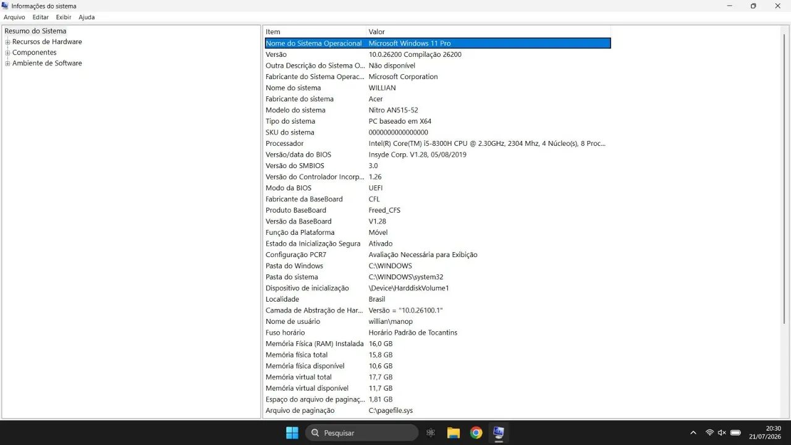Select the Camada de Abstração de Hardware row
791x445 pixels.
[438, 310]
